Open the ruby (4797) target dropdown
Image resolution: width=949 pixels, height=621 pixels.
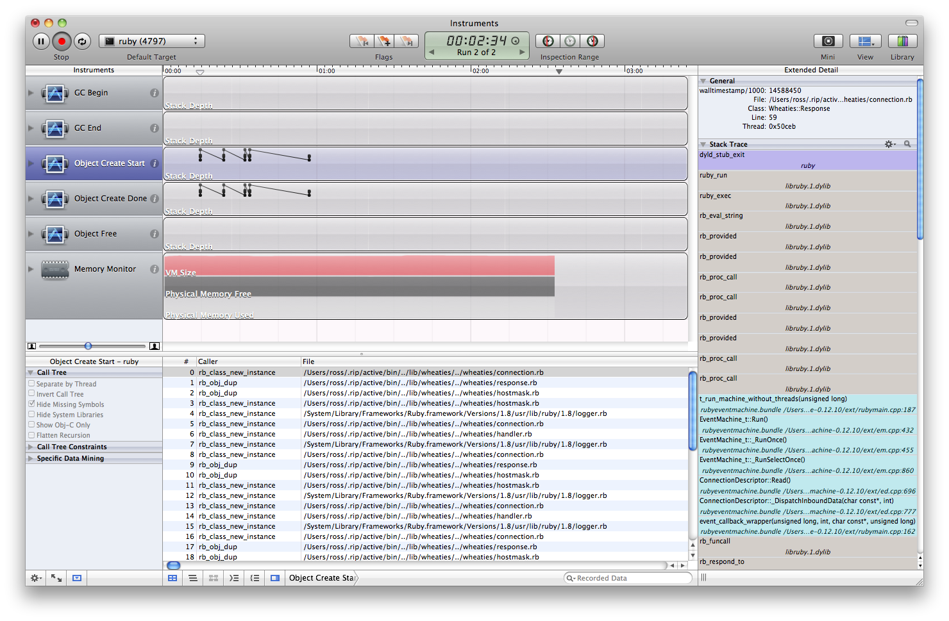coord(152,42)
